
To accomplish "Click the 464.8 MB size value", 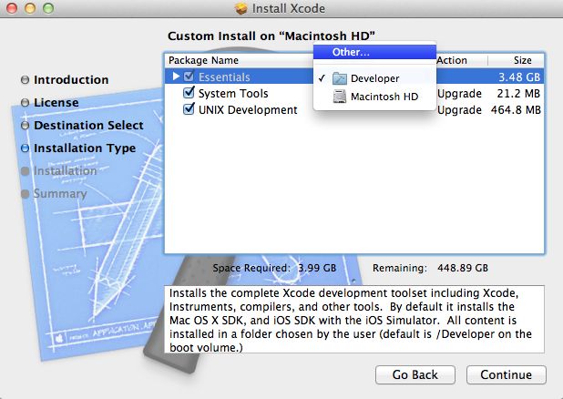I will click(x=516, y=109).
